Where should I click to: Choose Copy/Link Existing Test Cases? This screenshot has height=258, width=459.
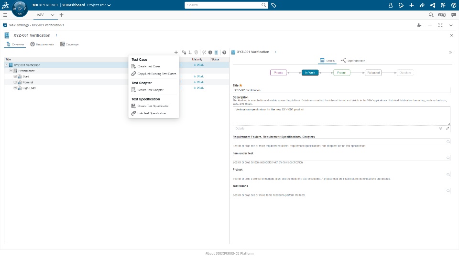(153, 74)
